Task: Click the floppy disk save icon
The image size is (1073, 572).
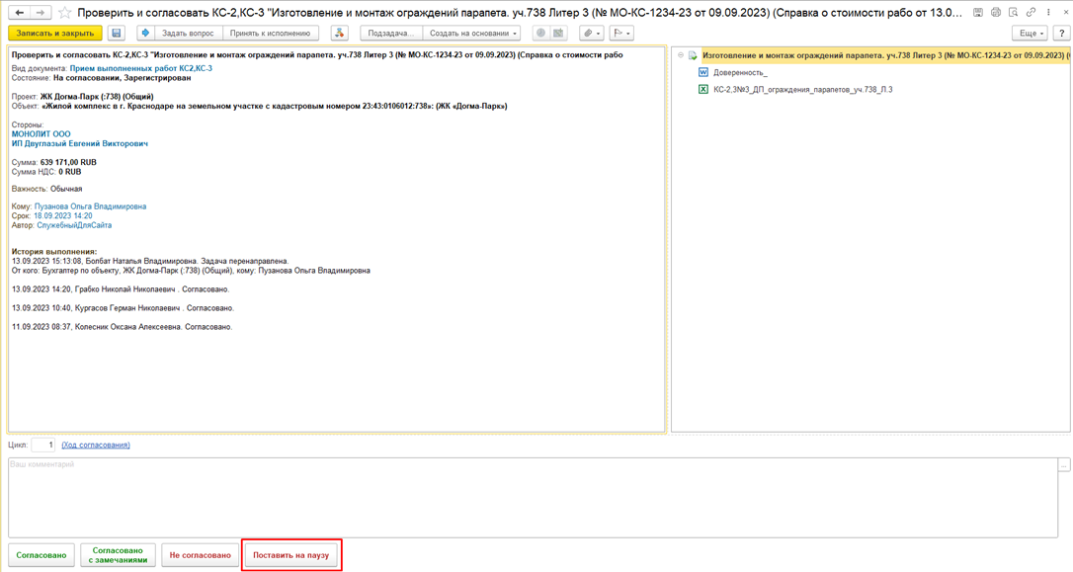Action: point(117,34)
